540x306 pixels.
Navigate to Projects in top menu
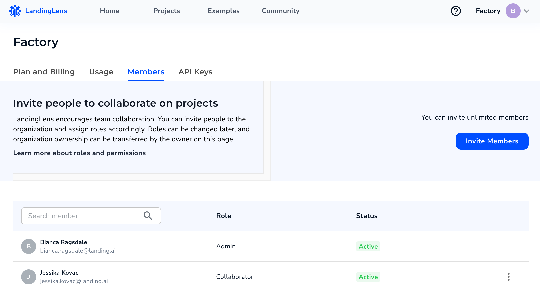point(166,11)
